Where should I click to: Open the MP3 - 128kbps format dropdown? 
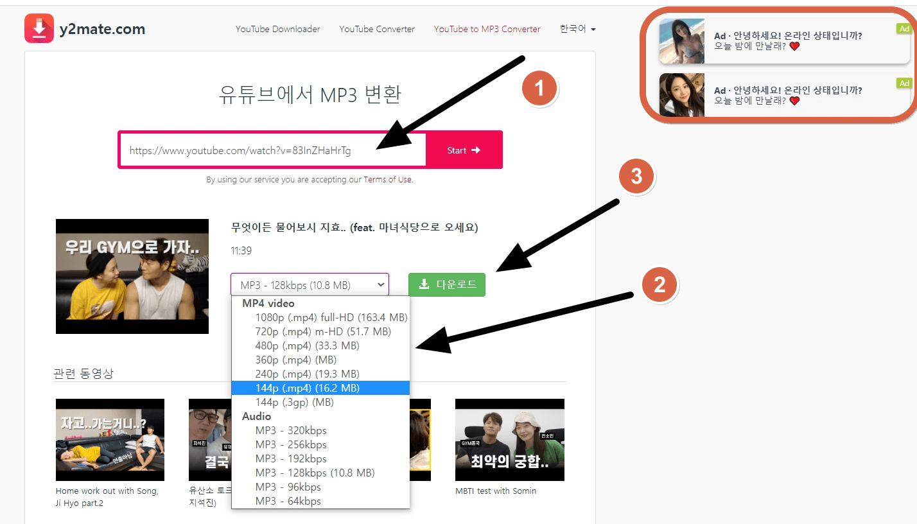click(310, 284)
